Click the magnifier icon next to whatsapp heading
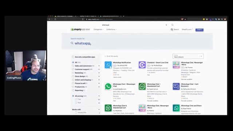Image resolution: width=233 pixels, height=131 pixels. [72, 43]
